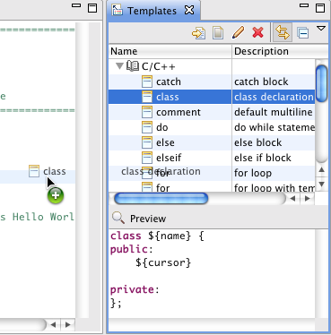The width and height of the screenshot is (331, 335).
Task: Click 'default multiline' description cell
Action: click(x=274, y=112)
